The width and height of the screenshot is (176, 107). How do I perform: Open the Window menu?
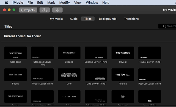(x=92, y=2)
